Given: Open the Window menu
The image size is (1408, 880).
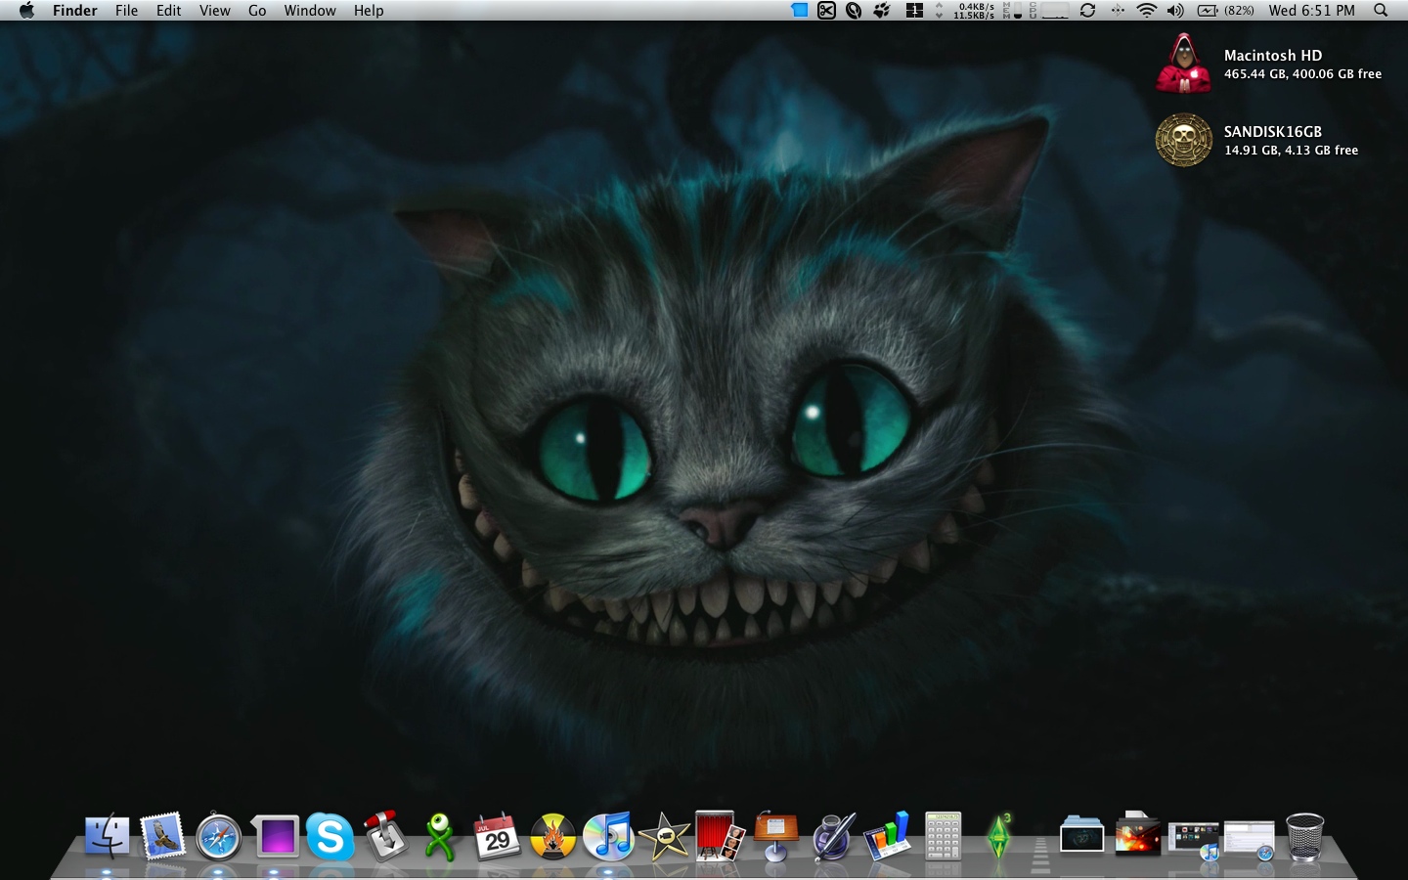Looking at the screenshot, I should coord(310,11).
